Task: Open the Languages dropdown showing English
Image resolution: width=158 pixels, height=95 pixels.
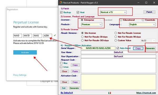Action: pos(142,24)
